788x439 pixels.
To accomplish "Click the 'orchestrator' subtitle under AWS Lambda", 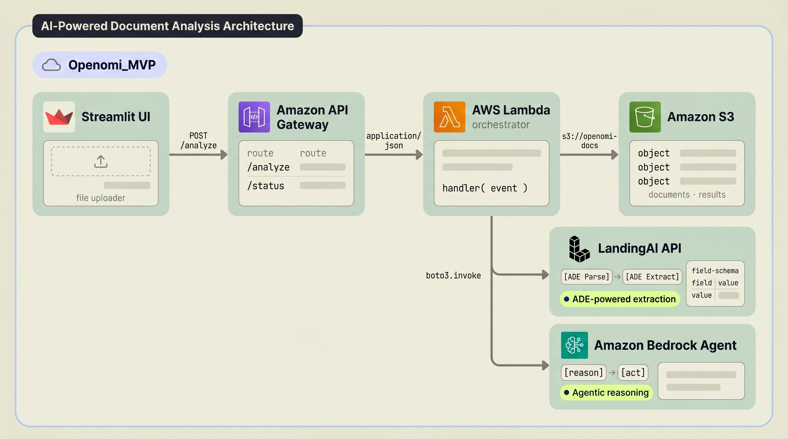I will [x=501, y=125].
